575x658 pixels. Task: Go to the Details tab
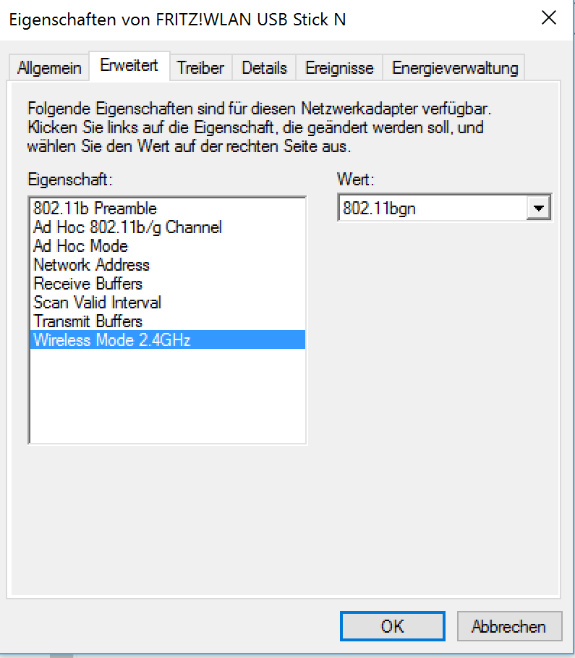coord(264,67)
